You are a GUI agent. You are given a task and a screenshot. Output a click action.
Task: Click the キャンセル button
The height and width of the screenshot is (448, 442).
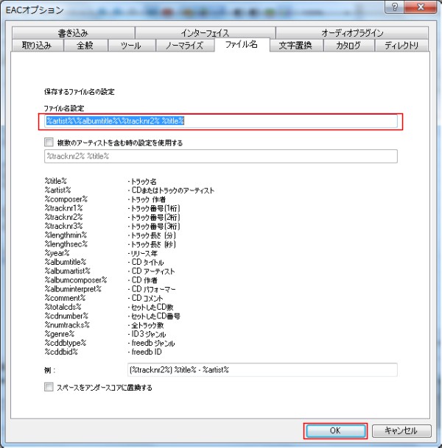pos(401,430)
